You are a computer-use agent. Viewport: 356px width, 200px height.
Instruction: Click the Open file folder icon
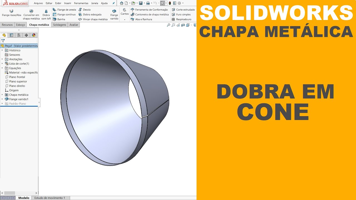tap(133, 3)
